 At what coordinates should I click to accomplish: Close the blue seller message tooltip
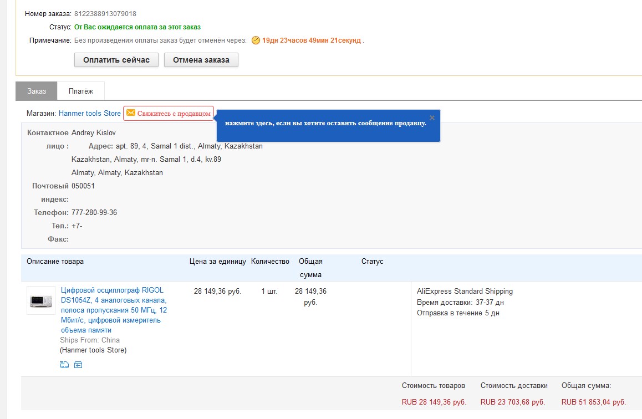click(x=432, y=117)
